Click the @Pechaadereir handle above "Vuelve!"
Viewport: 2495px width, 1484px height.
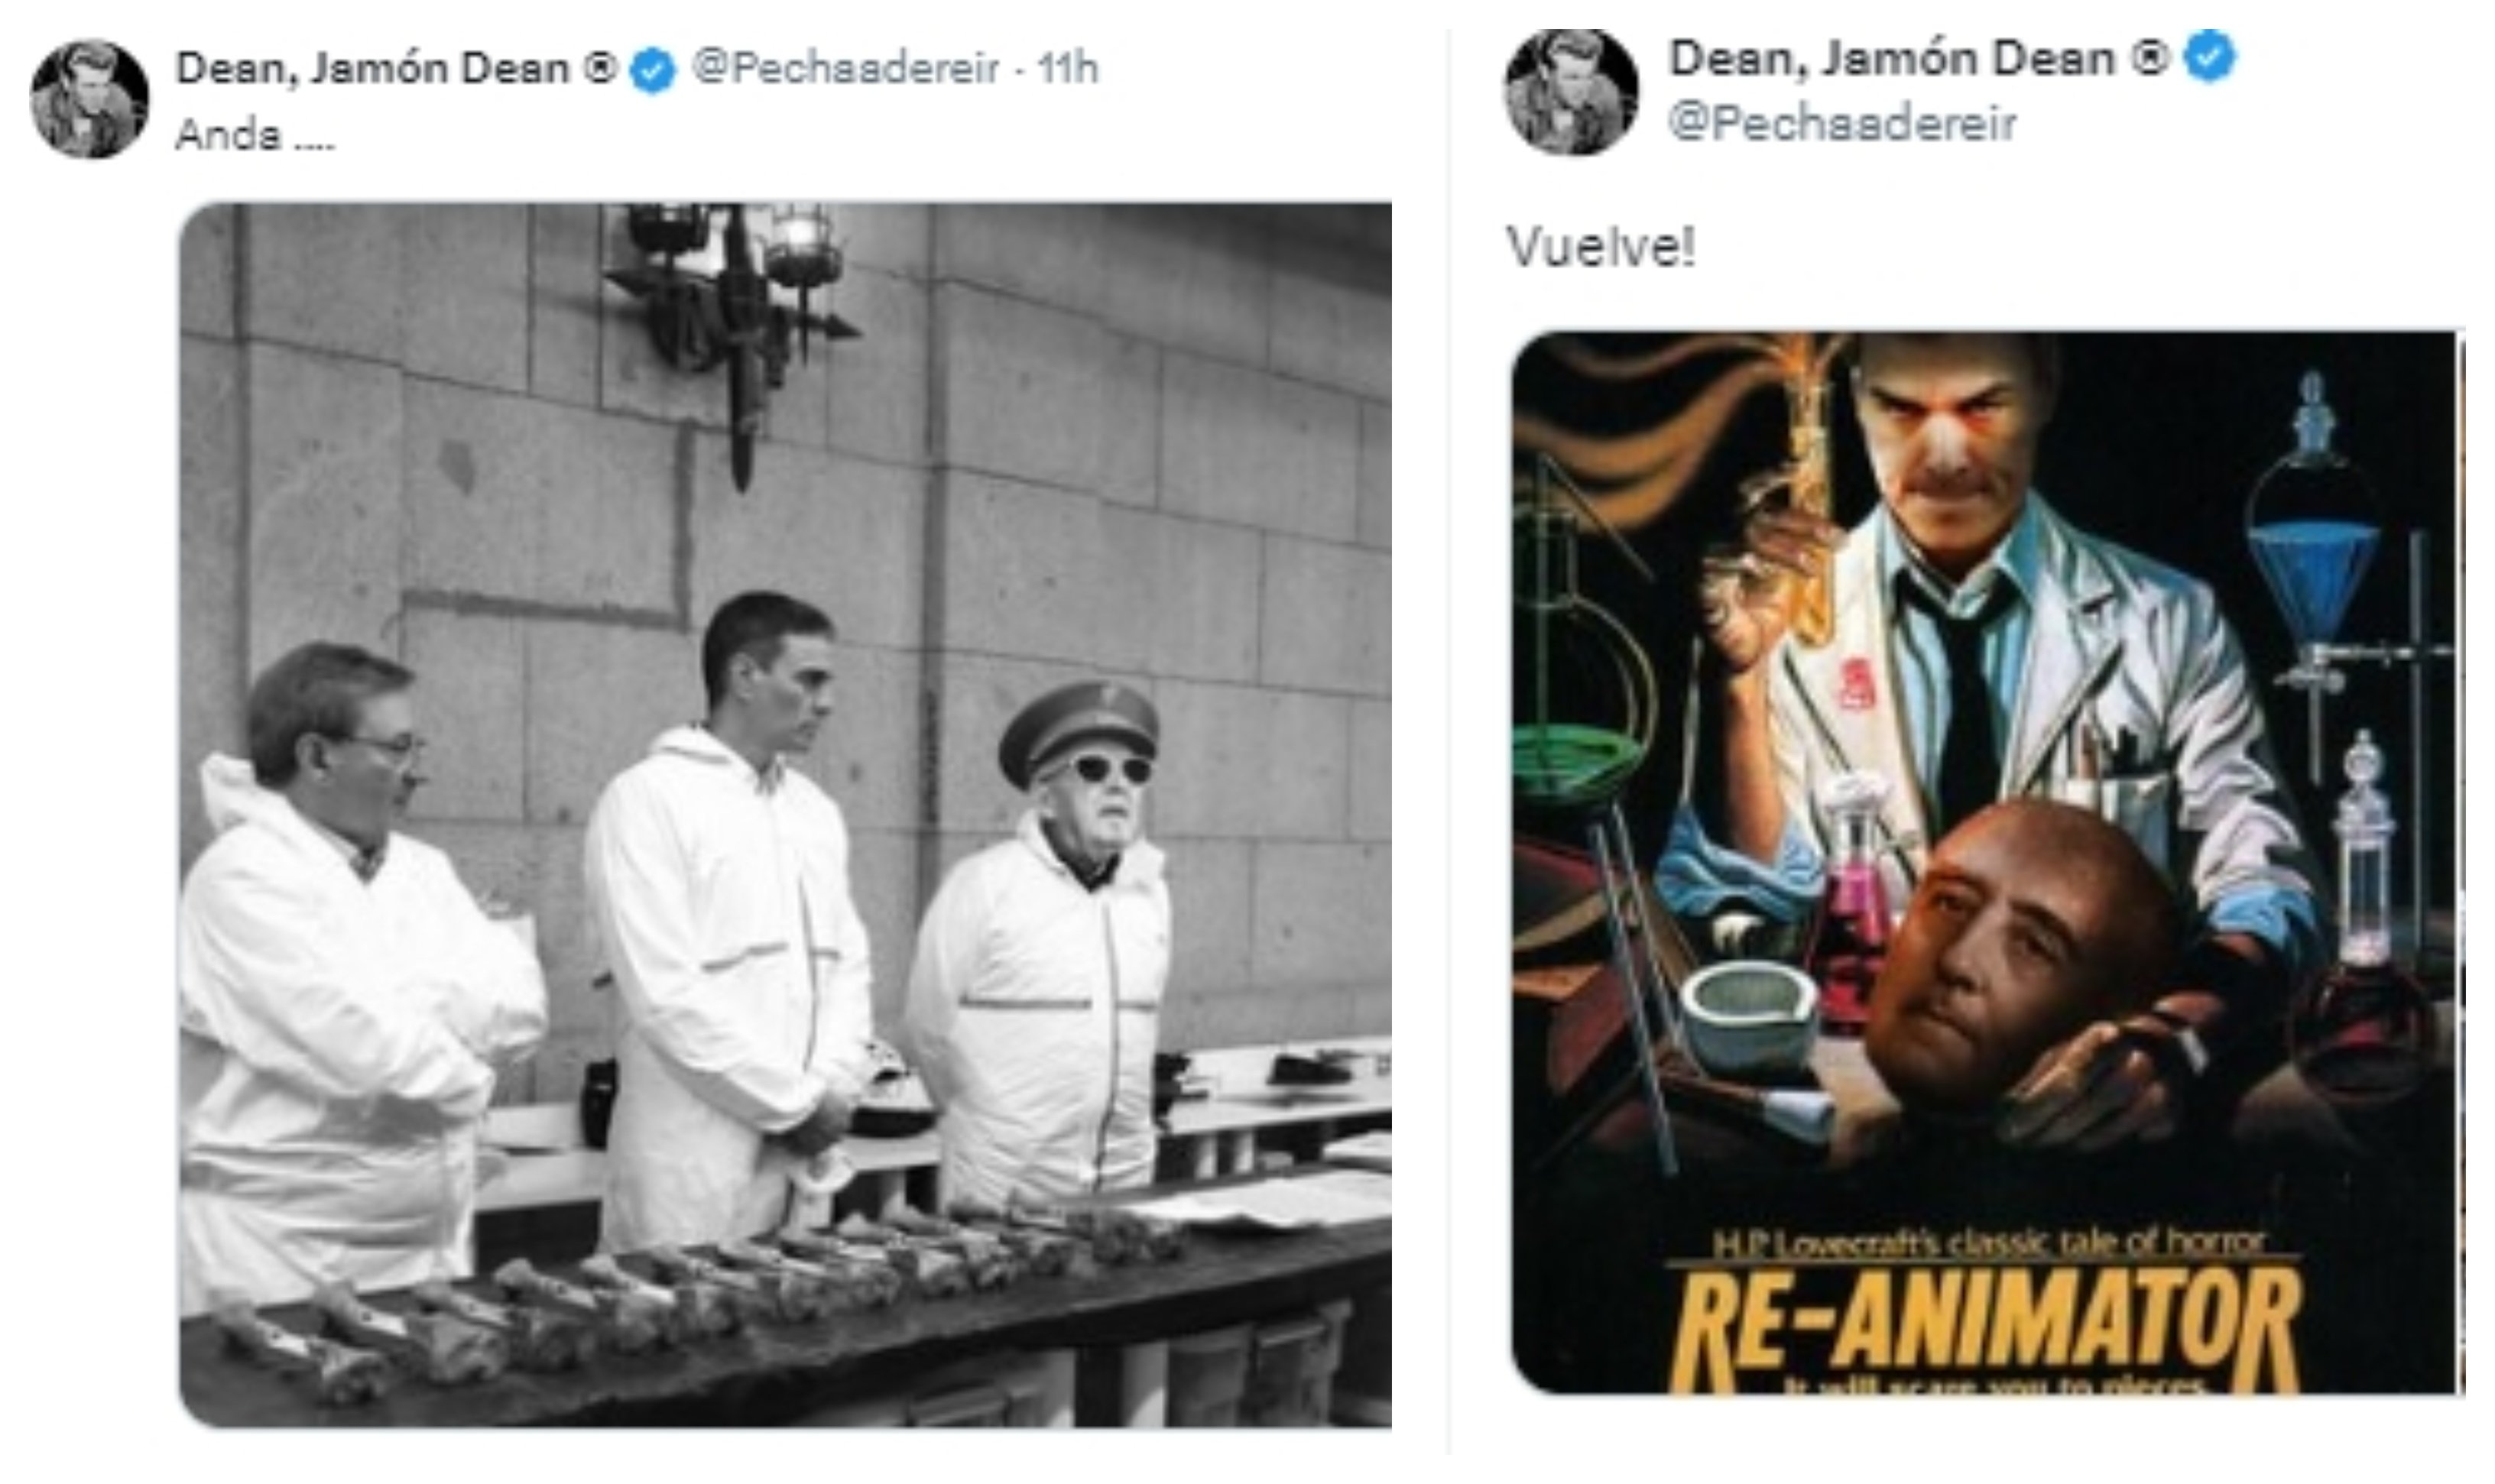[x=1842, y=124]
